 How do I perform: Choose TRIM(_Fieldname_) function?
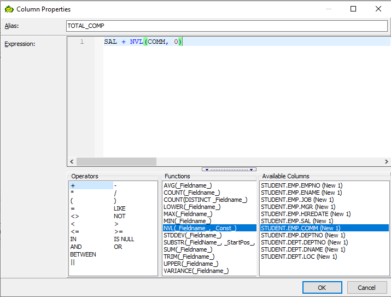(x=189, y=257)
